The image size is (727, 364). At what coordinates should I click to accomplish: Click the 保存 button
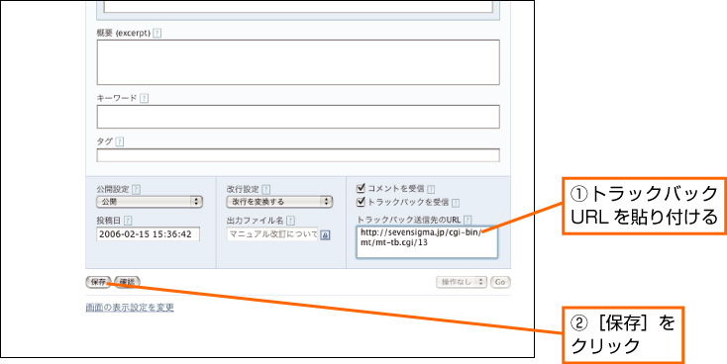[x=98, y=282]
